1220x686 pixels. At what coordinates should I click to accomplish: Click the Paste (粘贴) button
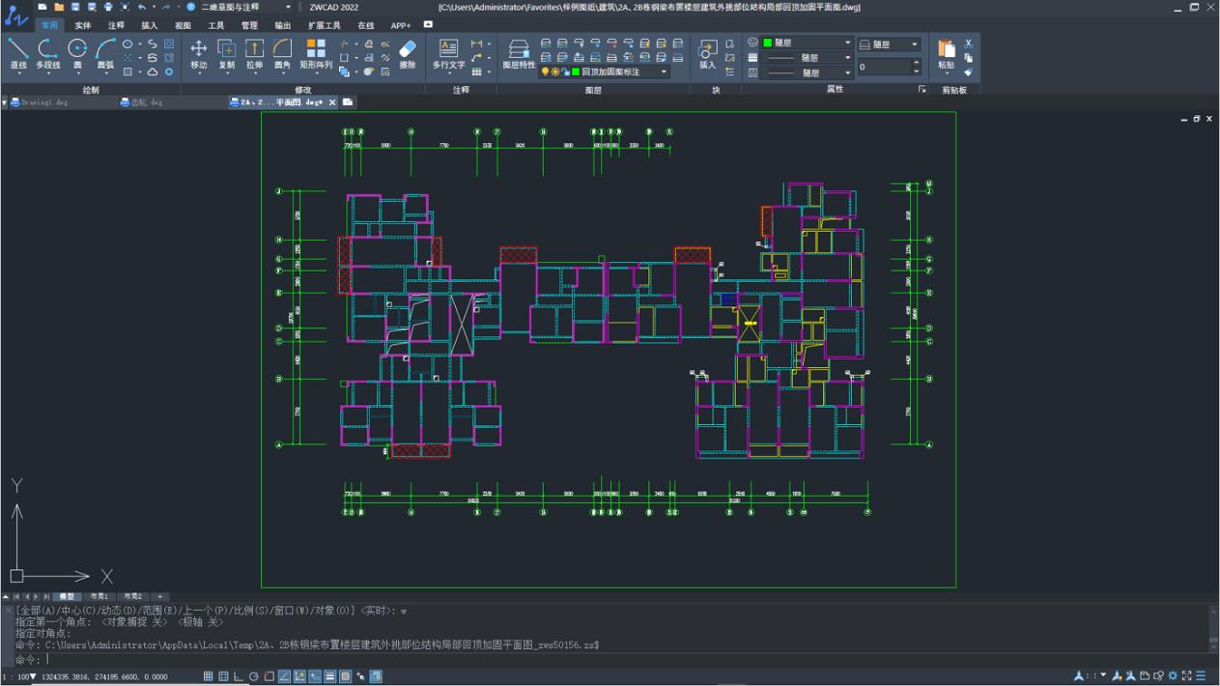(946, 54)
